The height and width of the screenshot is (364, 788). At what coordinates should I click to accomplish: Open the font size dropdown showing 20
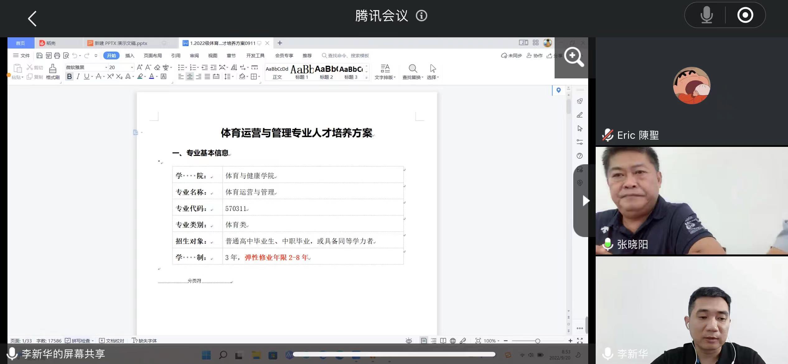(x=132, y=67)
